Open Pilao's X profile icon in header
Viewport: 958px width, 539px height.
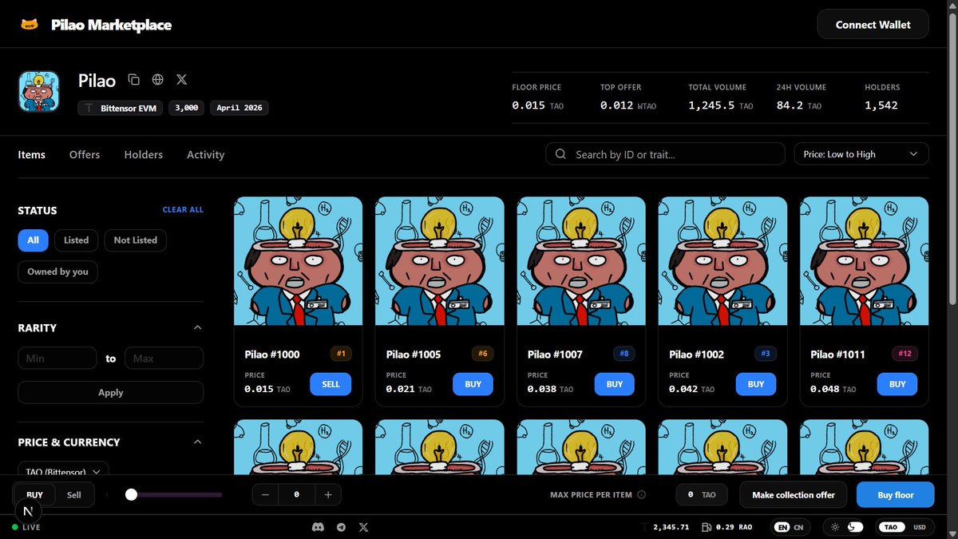181,80
